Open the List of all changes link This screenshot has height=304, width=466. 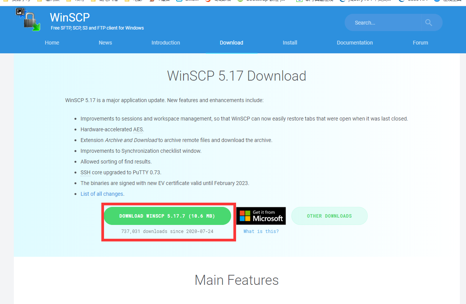pyautogui.click(x=102, y=194)
